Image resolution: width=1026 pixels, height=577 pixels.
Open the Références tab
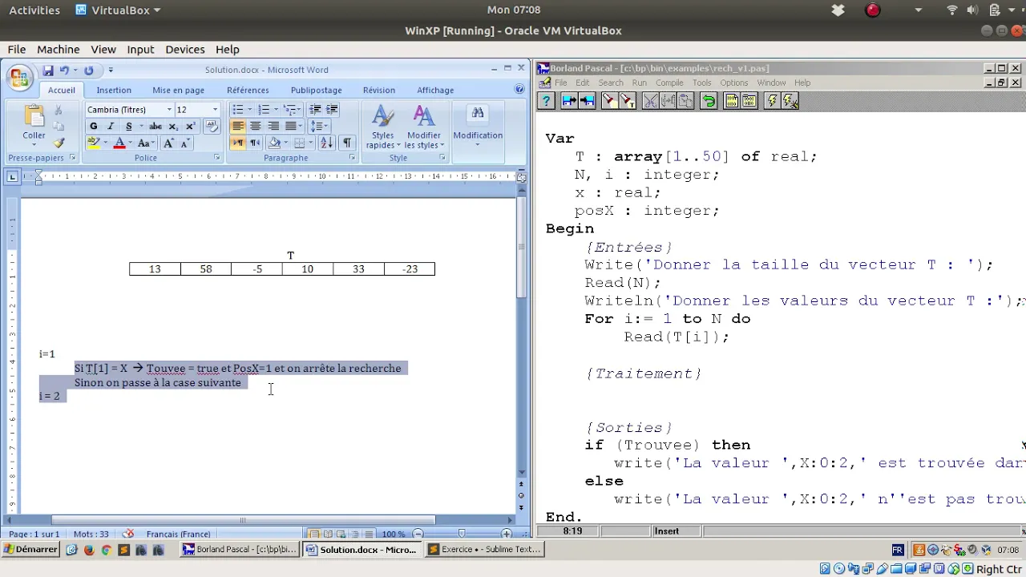point(248,90)
